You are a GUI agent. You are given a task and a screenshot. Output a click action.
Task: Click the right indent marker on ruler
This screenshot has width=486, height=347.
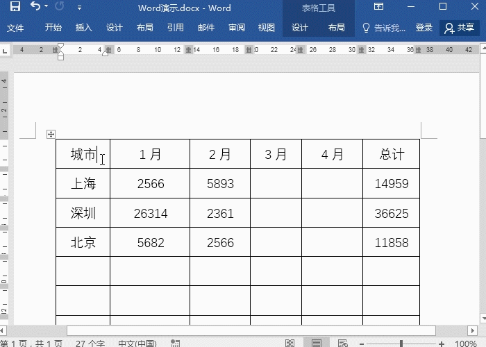point(105,53)
